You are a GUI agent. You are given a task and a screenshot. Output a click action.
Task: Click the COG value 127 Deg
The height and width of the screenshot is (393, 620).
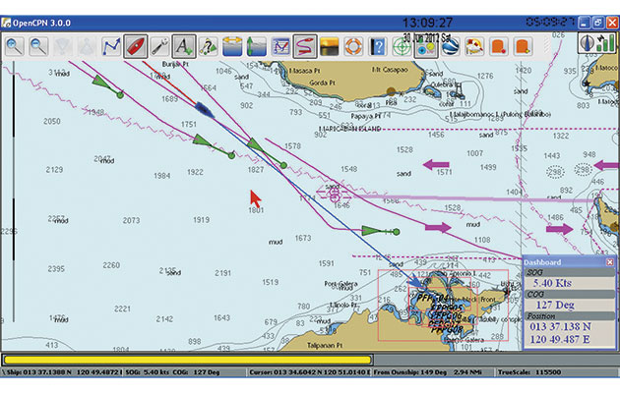pos(555,305)
